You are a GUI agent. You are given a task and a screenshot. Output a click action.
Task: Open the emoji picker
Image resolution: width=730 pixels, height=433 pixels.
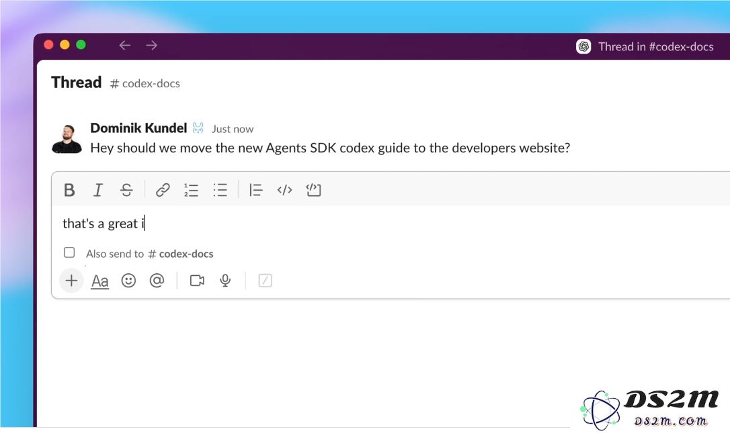tap(128, 281)
